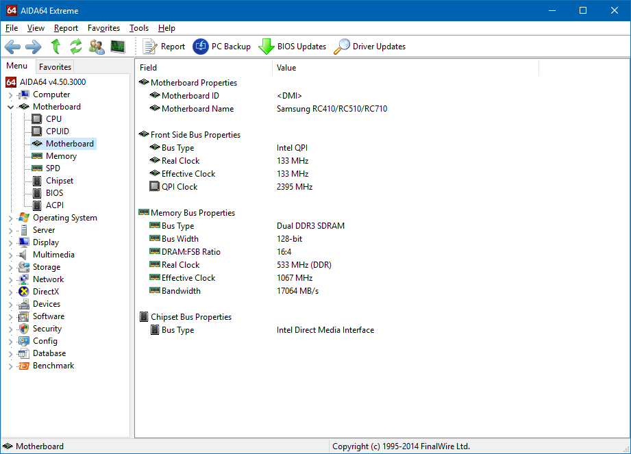Open the system monitor graph icon
631x454 pixels.
click(x=118, y=47)
